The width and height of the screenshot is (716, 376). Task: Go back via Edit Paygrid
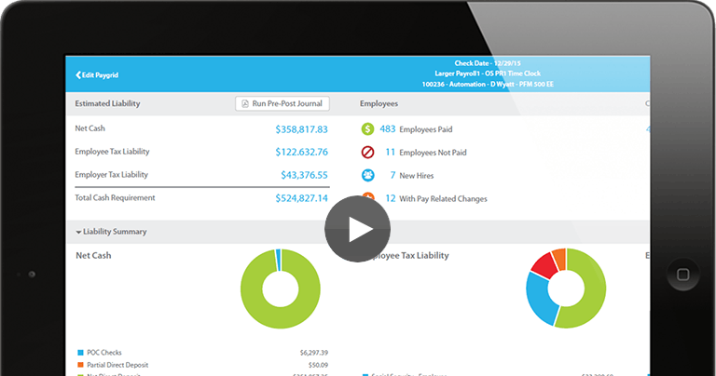(98, 74)
